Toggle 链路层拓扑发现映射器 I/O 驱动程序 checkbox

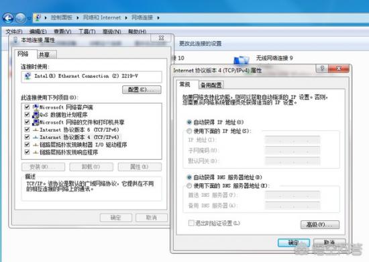tap(27, 144)
